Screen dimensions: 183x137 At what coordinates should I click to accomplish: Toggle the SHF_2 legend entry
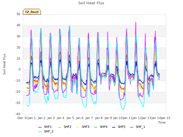click(46, 131)
